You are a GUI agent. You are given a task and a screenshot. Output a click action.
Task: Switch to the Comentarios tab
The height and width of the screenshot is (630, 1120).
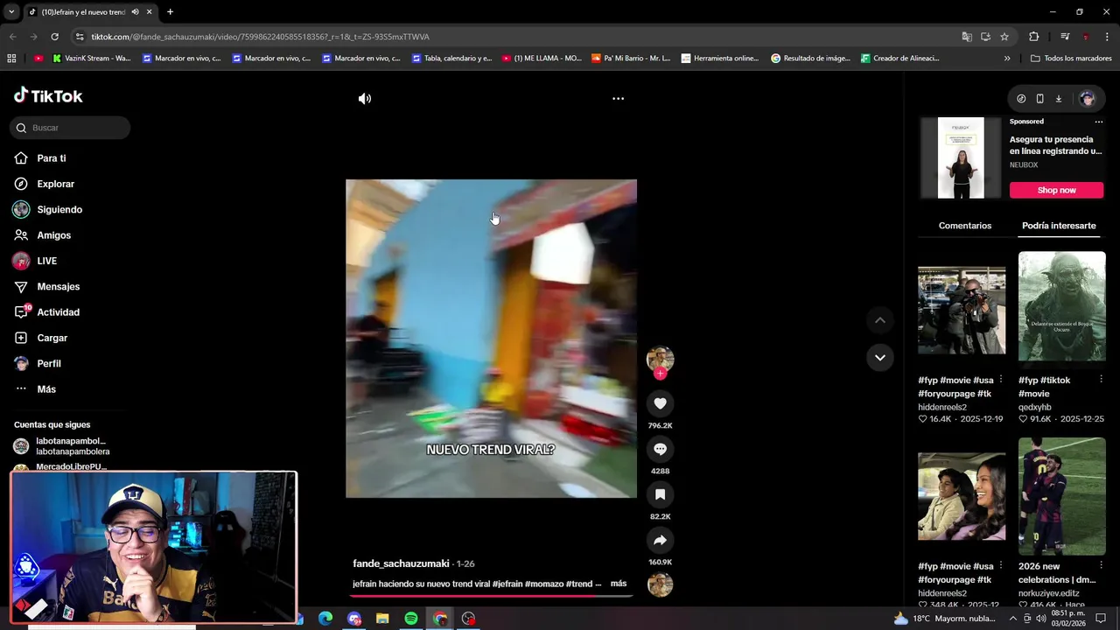(x=965, y=226)
